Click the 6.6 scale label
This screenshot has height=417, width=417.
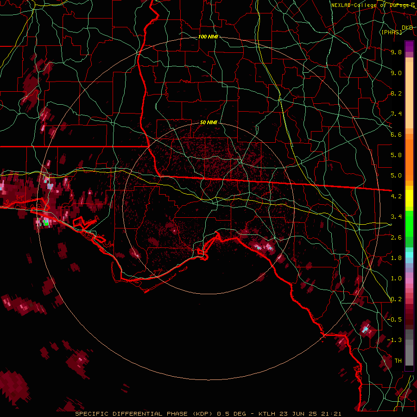tap(396, 134)
